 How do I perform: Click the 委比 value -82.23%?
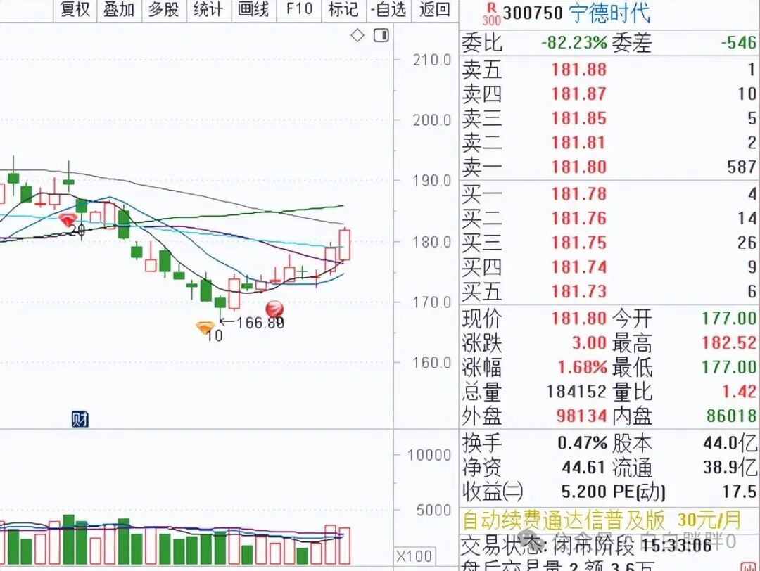pos(574,43)
